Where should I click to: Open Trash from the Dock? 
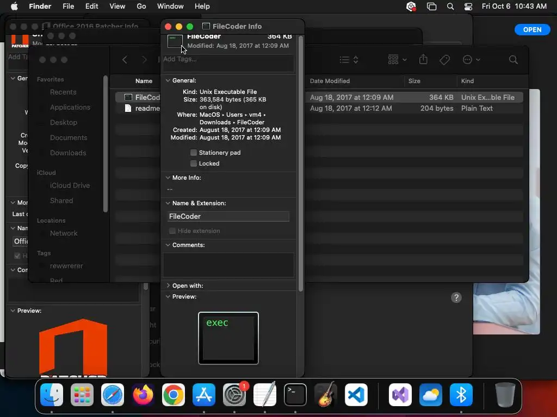[x=505, y=395]
